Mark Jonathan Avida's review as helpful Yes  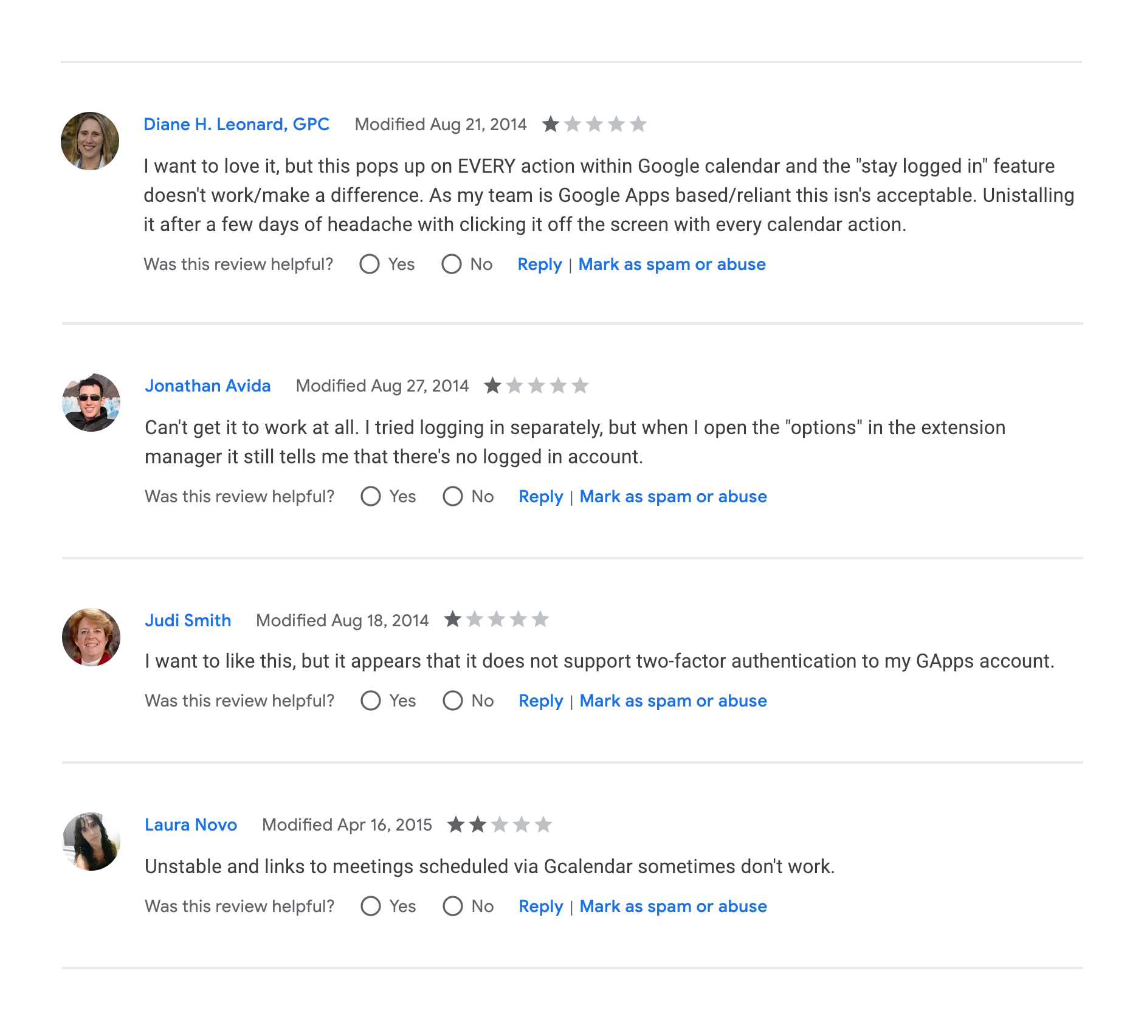371,497
